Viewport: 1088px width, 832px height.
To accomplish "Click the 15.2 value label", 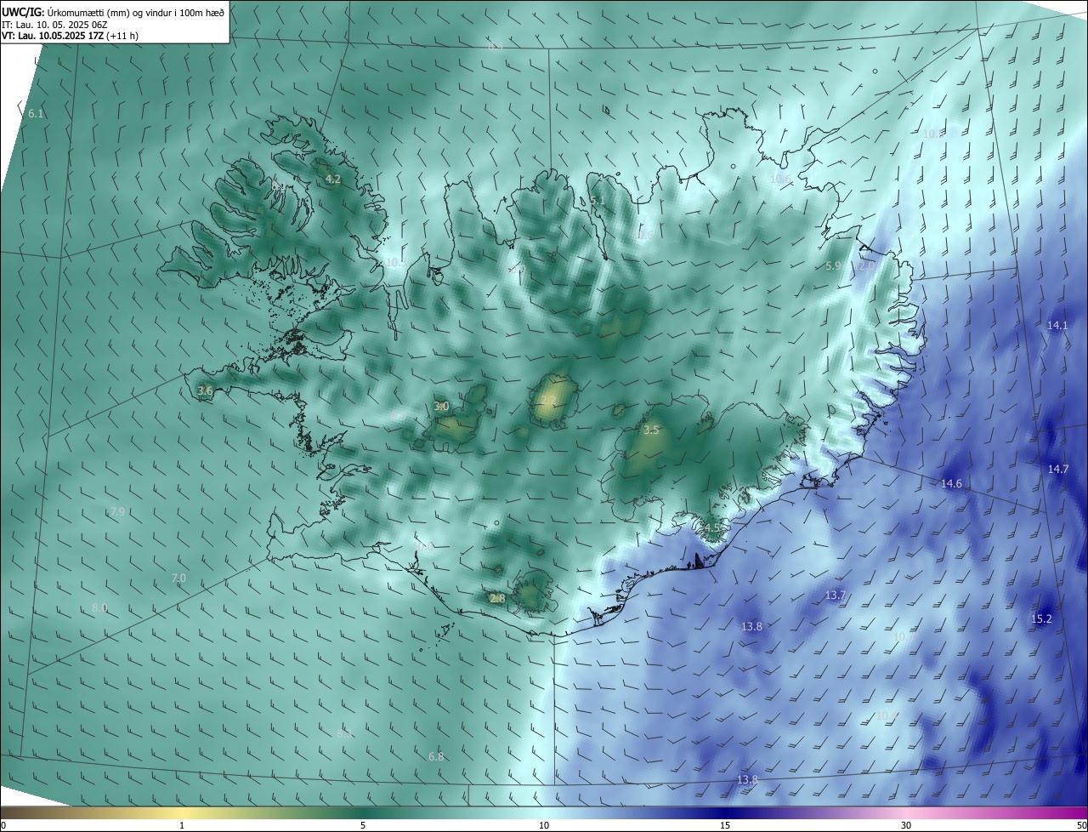I will click(1041, 618).
